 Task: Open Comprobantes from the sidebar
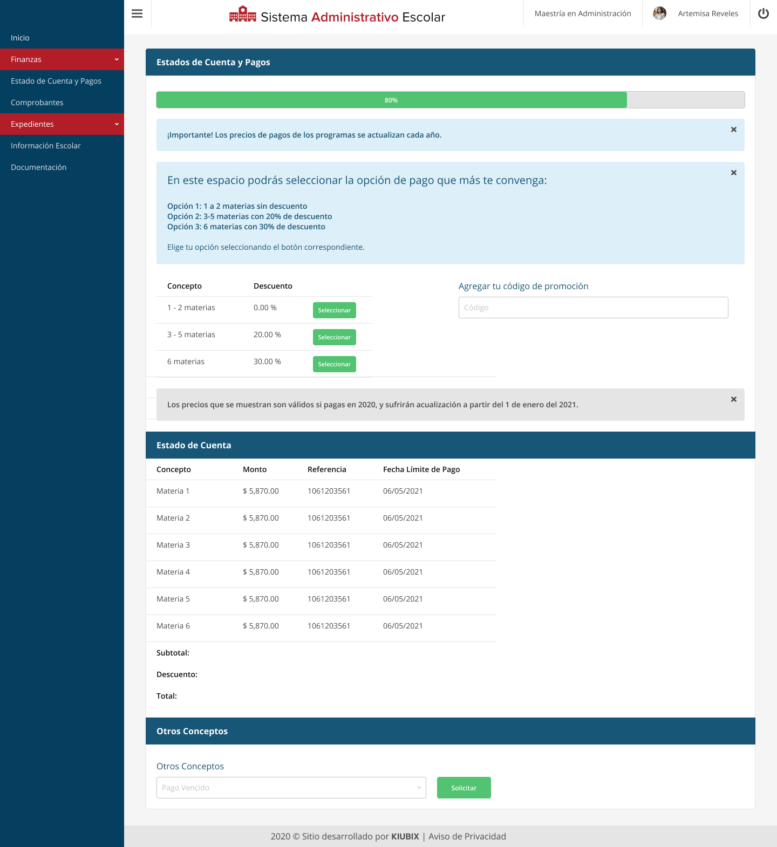[37, 103]
